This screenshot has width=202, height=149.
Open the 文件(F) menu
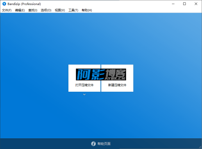pos(7,10)
